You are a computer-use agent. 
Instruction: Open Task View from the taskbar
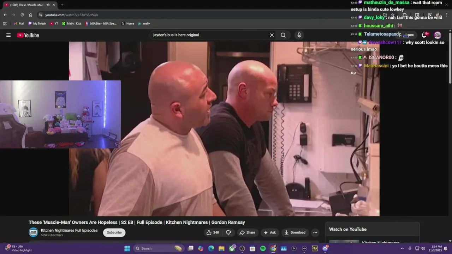(x=191, y=248)
